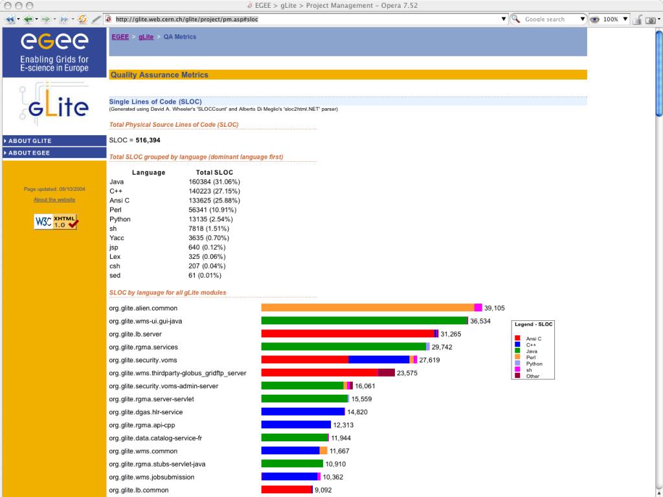
Task: Click into the address bar URL field
Action: 306,19
